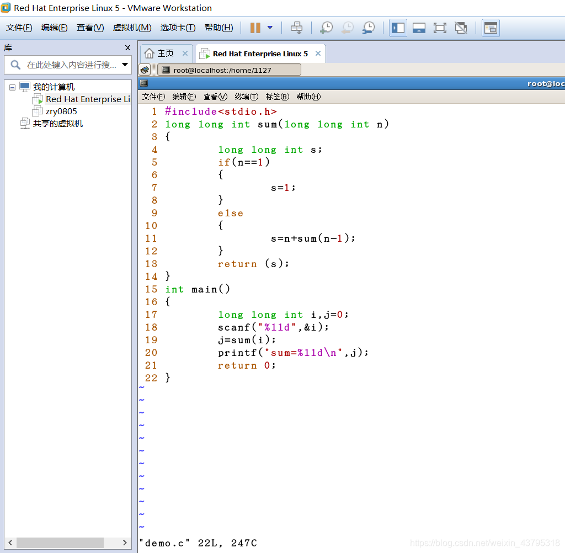Open VMware 帮助(H) menu
Screen dimensions: 565x553
[x=218, y=28]
